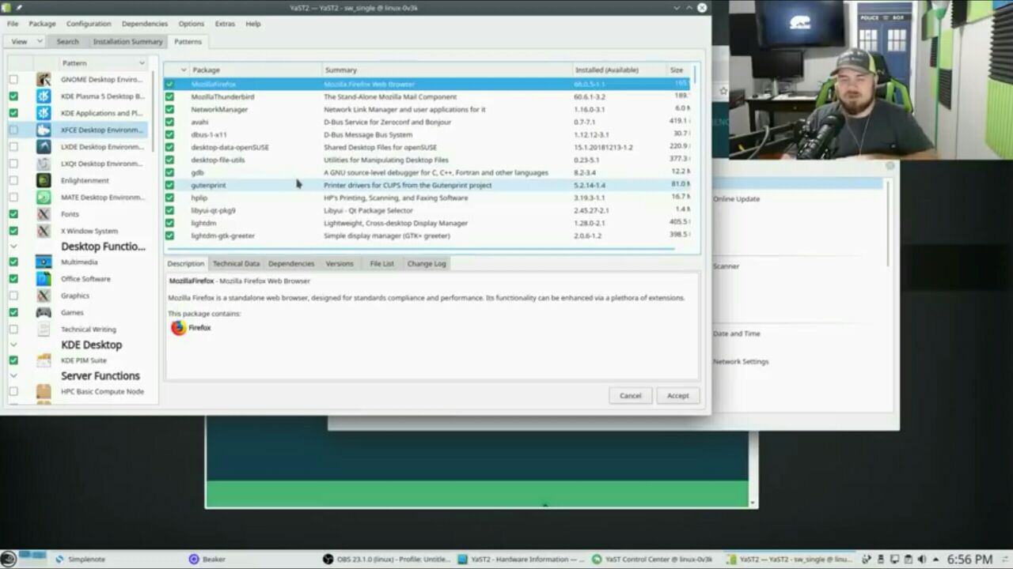Click the HPC Basic Compute Node icon
Image resolution: width=1013 pixels, height=569 pixels.
click(44, 391)
